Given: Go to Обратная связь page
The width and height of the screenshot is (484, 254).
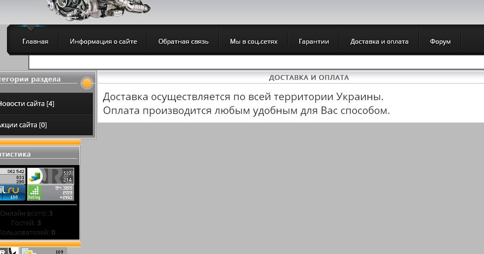Looking at the screenshot, I should click(x=183, y=42).
